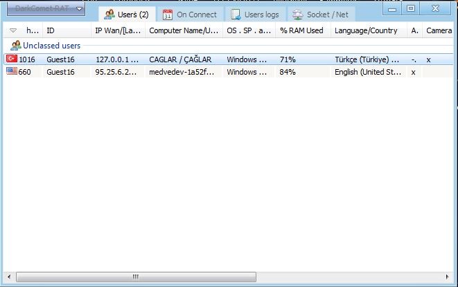
Task: Open the Socket / Net tab
Action: pyautogui.click(x=321, y=15)
